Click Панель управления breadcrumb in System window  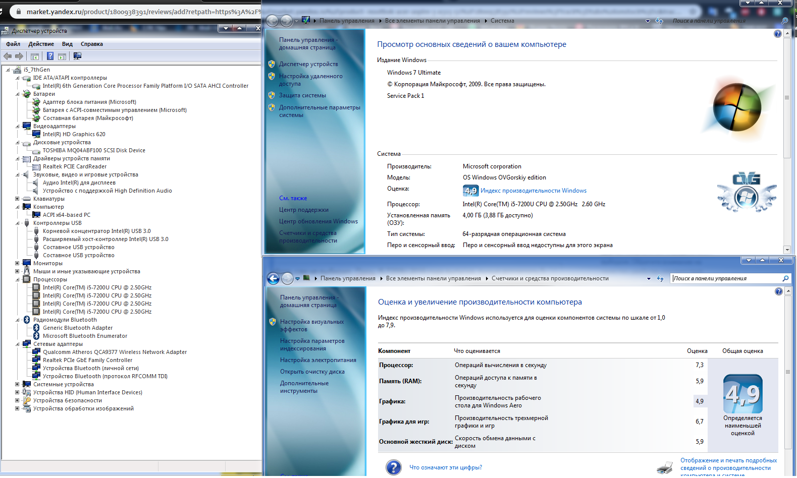(x=347, y=21)
